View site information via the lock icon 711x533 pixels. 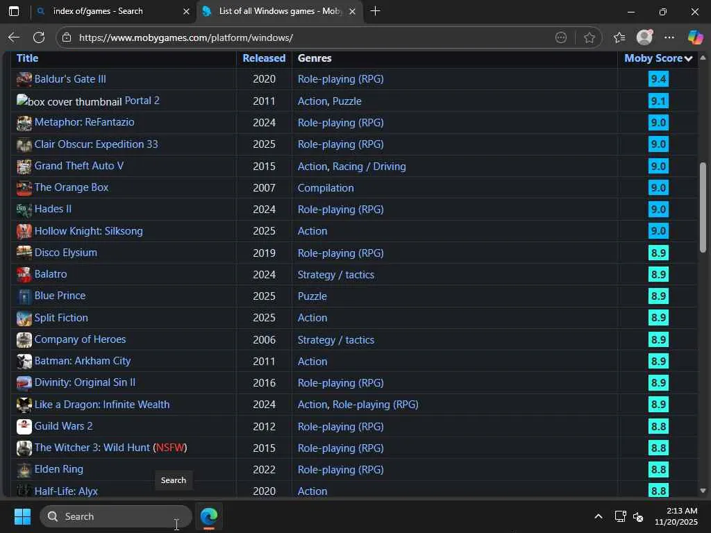click(67, 37)
